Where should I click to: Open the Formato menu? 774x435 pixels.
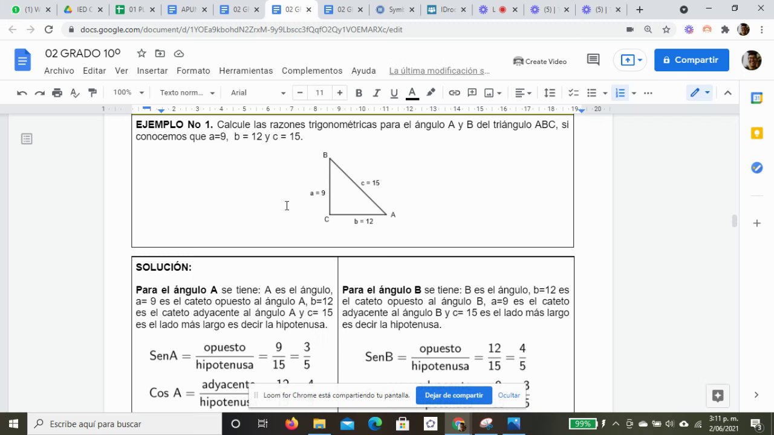(193, 71)
